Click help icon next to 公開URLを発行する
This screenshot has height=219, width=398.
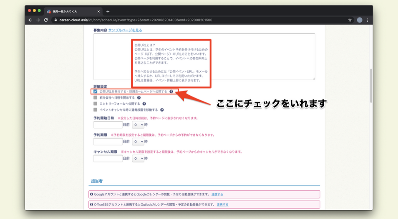(171, 91)
